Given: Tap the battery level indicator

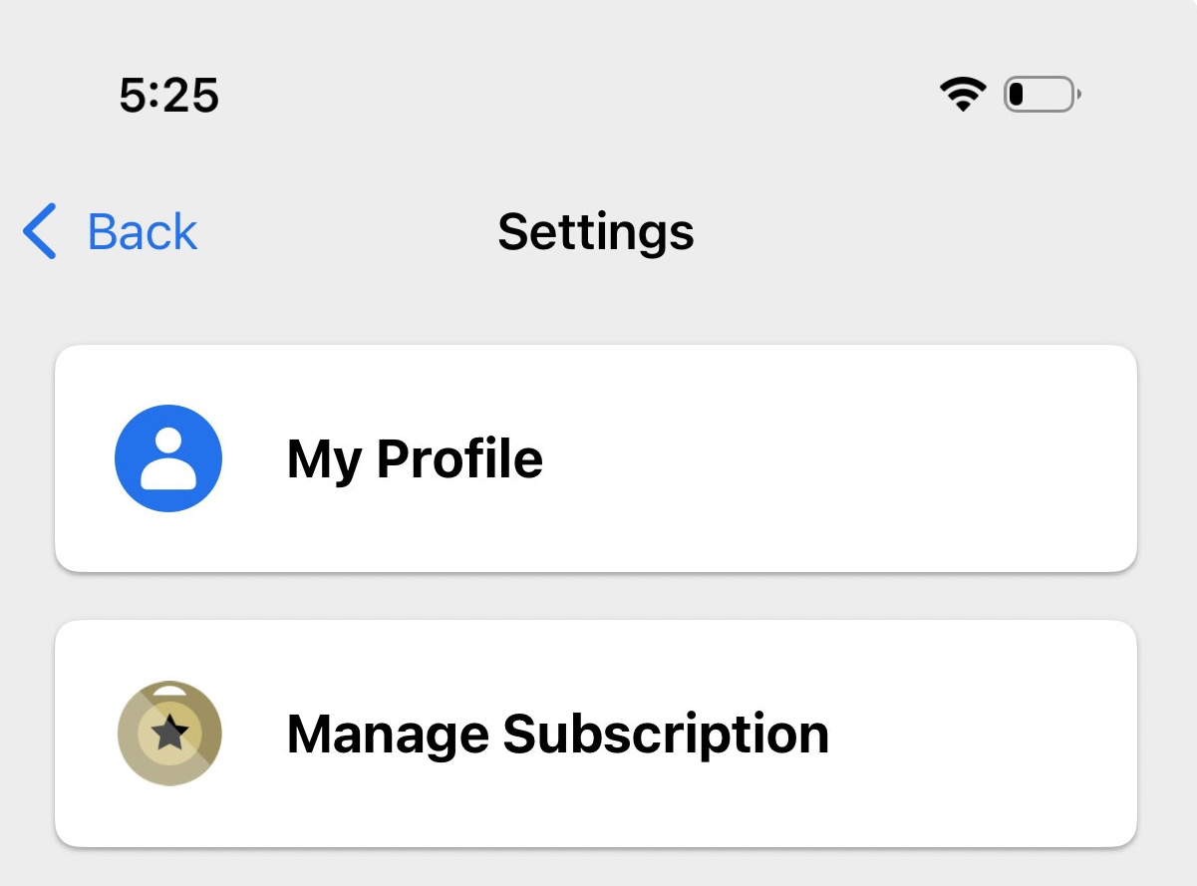Looking at the screenshot, I should click(1041, 95).
